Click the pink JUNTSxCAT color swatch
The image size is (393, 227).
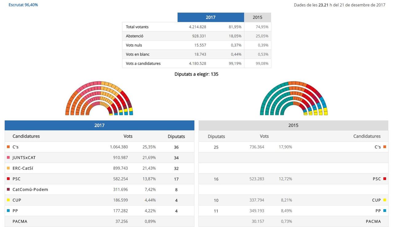tap(8, 158)
